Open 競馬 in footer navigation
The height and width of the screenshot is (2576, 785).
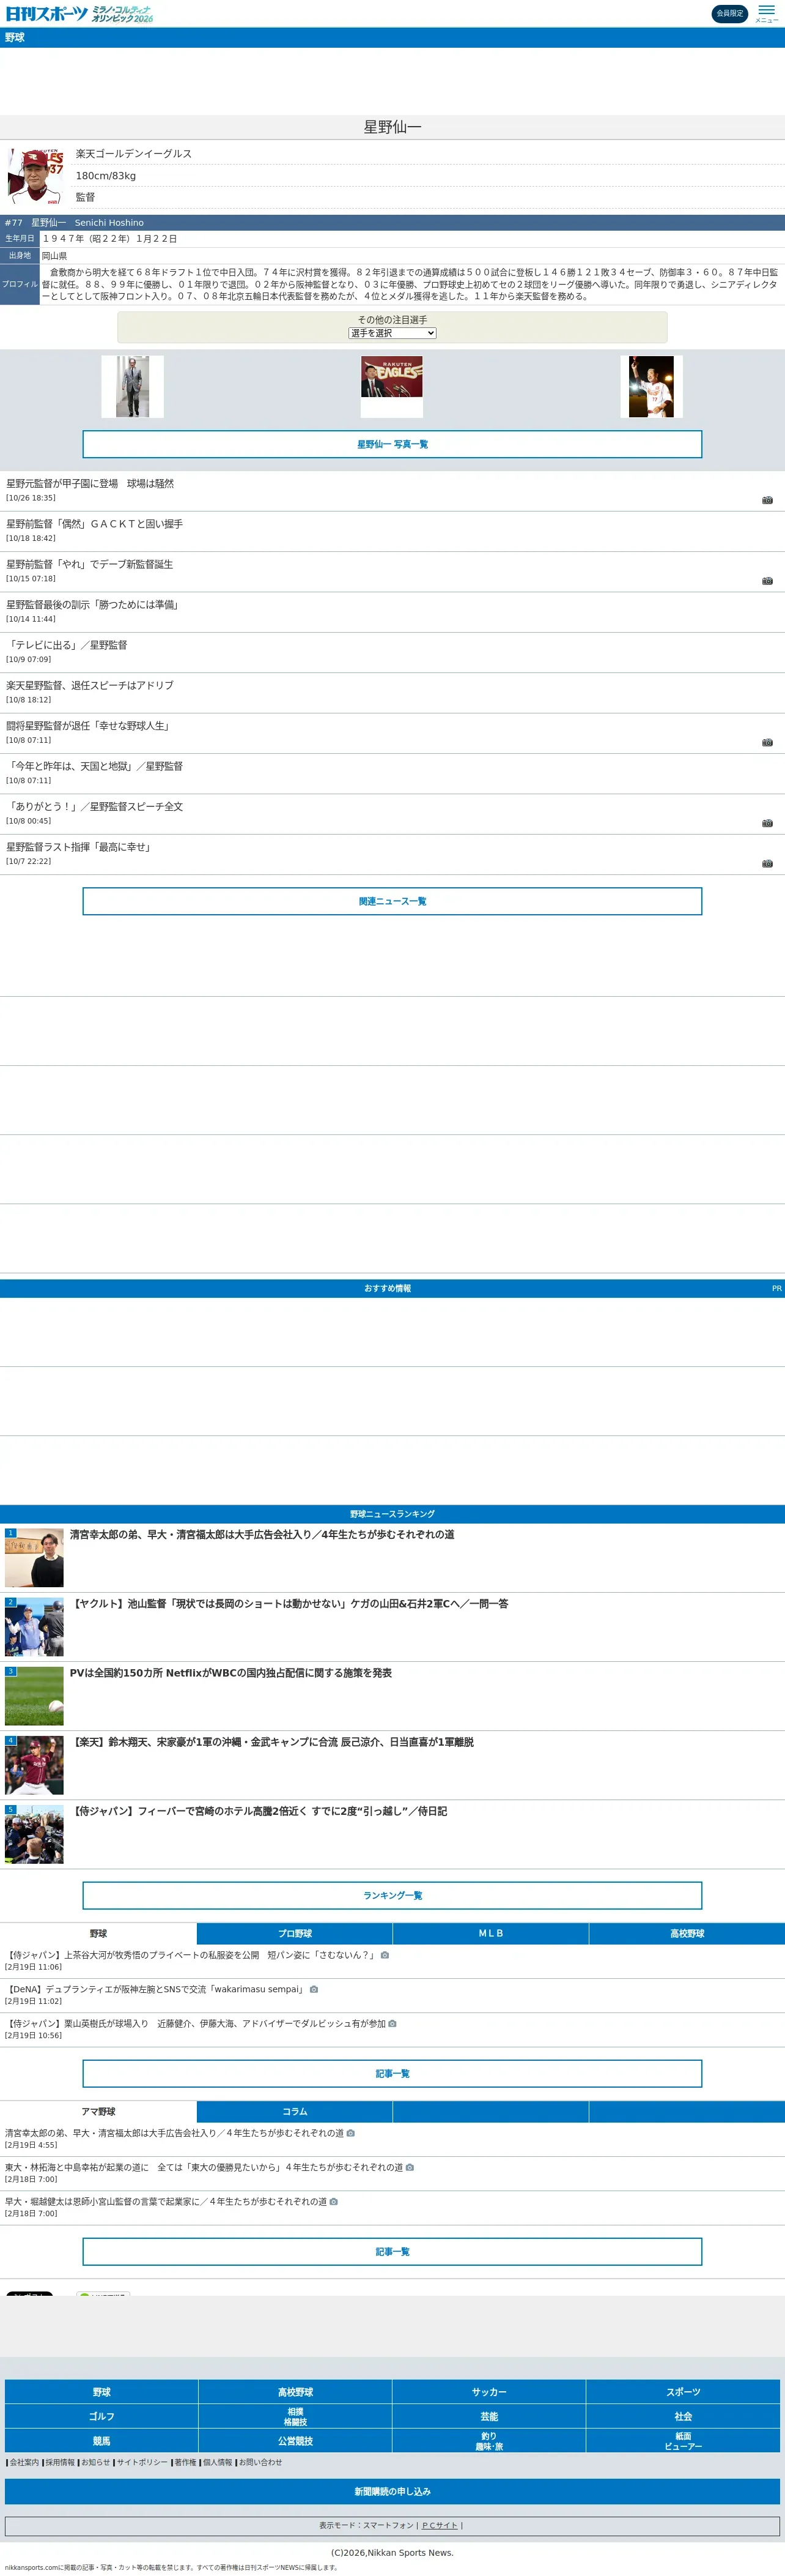pos(102,2441)
